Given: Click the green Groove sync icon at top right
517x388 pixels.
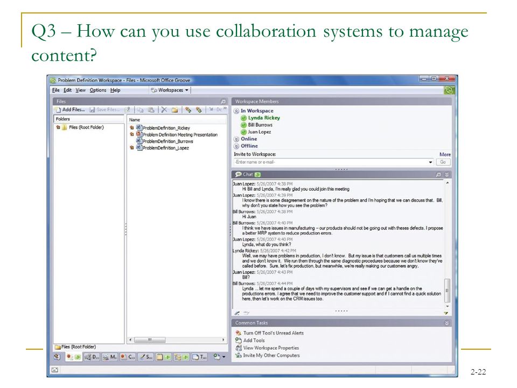Looking at the screenshot, I should [x=449, y=90].
